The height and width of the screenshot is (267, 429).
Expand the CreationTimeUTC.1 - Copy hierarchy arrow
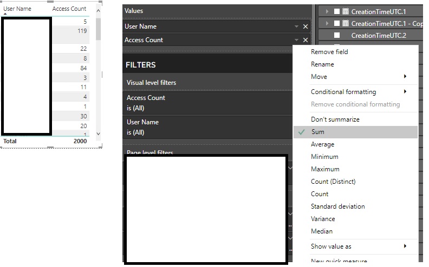pyautogui.click(x=327, y=23)
